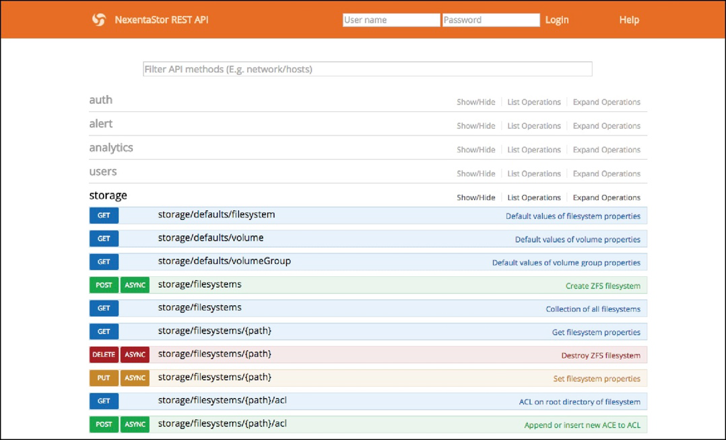
Task: Click Expand Operations for users
Action: [607, 174]
